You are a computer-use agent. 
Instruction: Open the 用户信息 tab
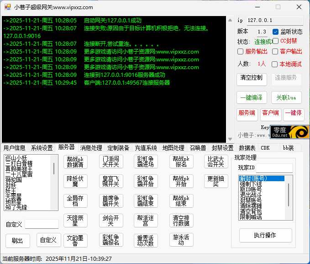click(15, 148)
